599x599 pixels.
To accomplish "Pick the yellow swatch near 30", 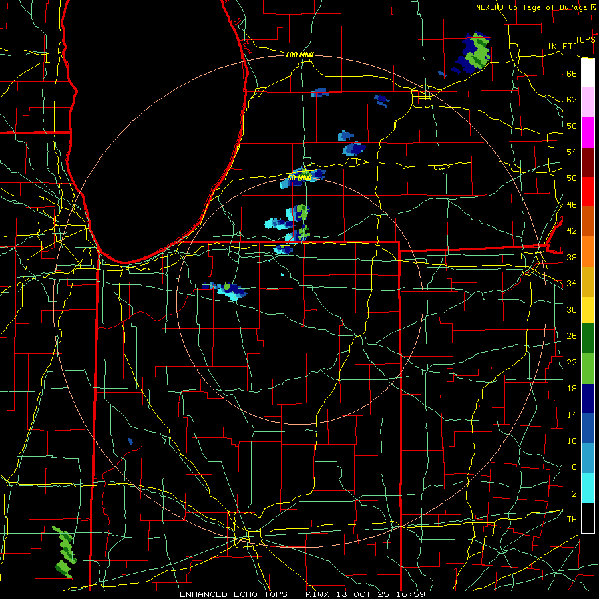I will [x=588, y=310].
